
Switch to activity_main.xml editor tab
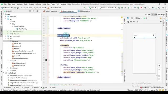point(51,11)
